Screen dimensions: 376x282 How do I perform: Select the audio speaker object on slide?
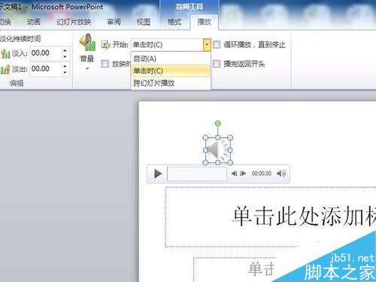click(x=218, y=150)
